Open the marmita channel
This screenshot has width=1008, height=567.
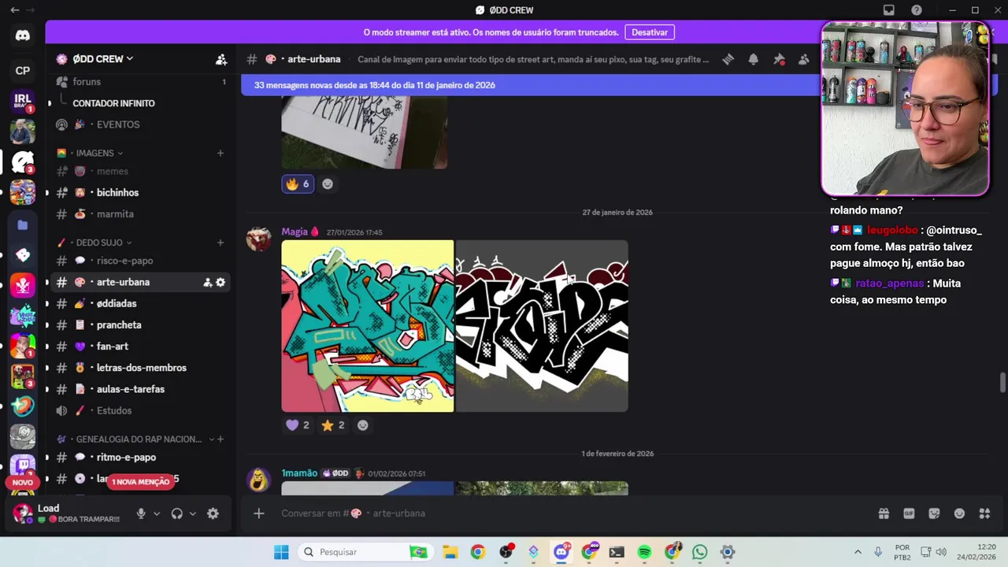tap(141, 214)
